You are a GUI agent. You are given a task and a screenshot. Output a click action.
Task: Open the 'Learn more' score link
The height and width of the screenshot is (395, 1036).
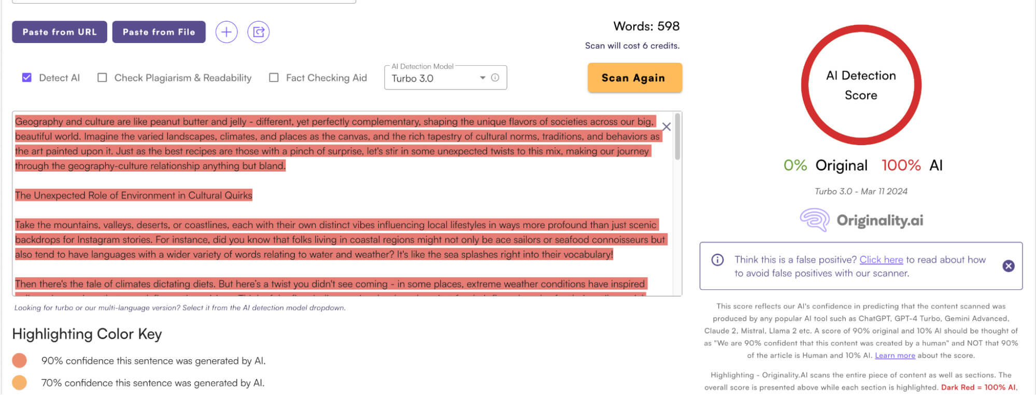(x=895, y=356)
